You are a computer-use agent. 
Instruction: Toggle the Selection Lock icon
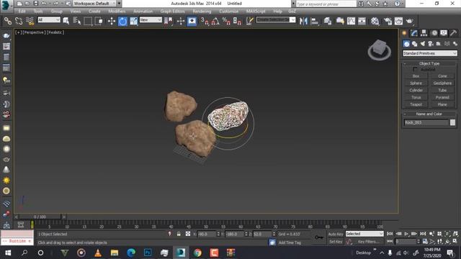tap(179, 234)
